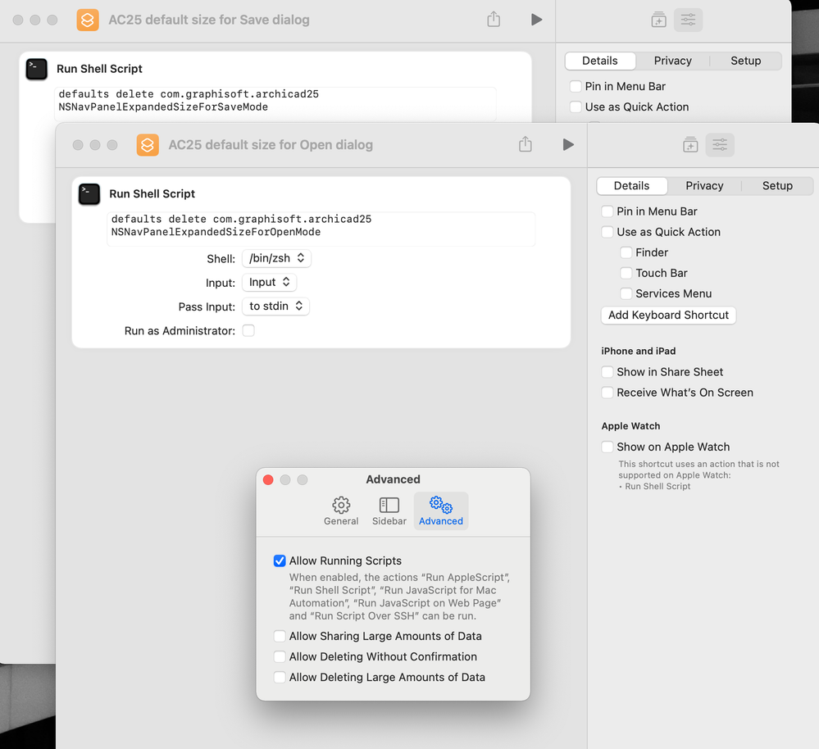Open Sidebar preferences pane

point(389,511)
